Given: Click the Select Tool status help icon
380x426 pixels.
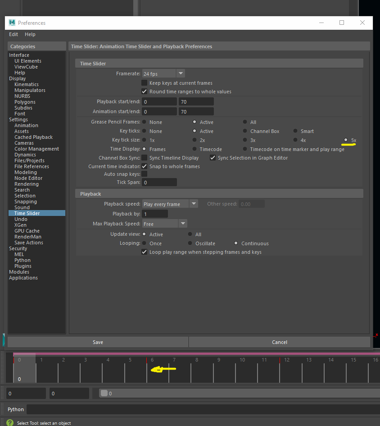Looking at the screenshot, I should pos(10,423).
